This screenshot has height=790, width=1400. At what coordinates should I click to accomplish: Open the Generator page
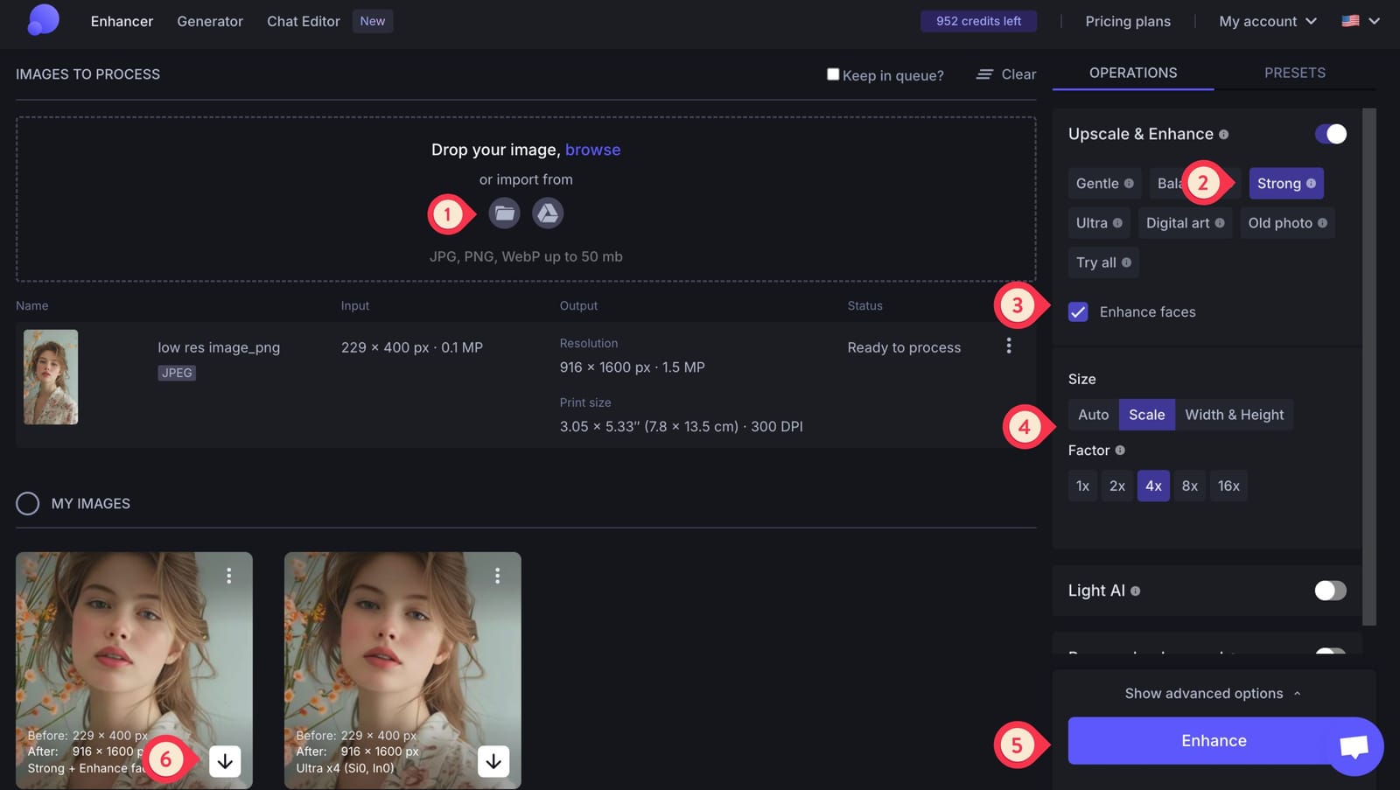point(210,21)
